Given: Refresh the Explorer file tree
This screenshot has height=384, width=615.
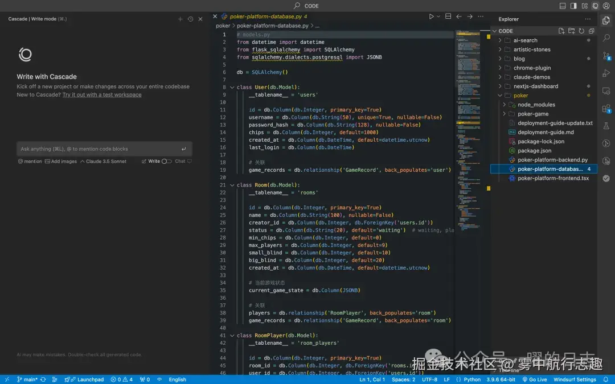Looking at the screenshot, I should [x=581, y=31].
